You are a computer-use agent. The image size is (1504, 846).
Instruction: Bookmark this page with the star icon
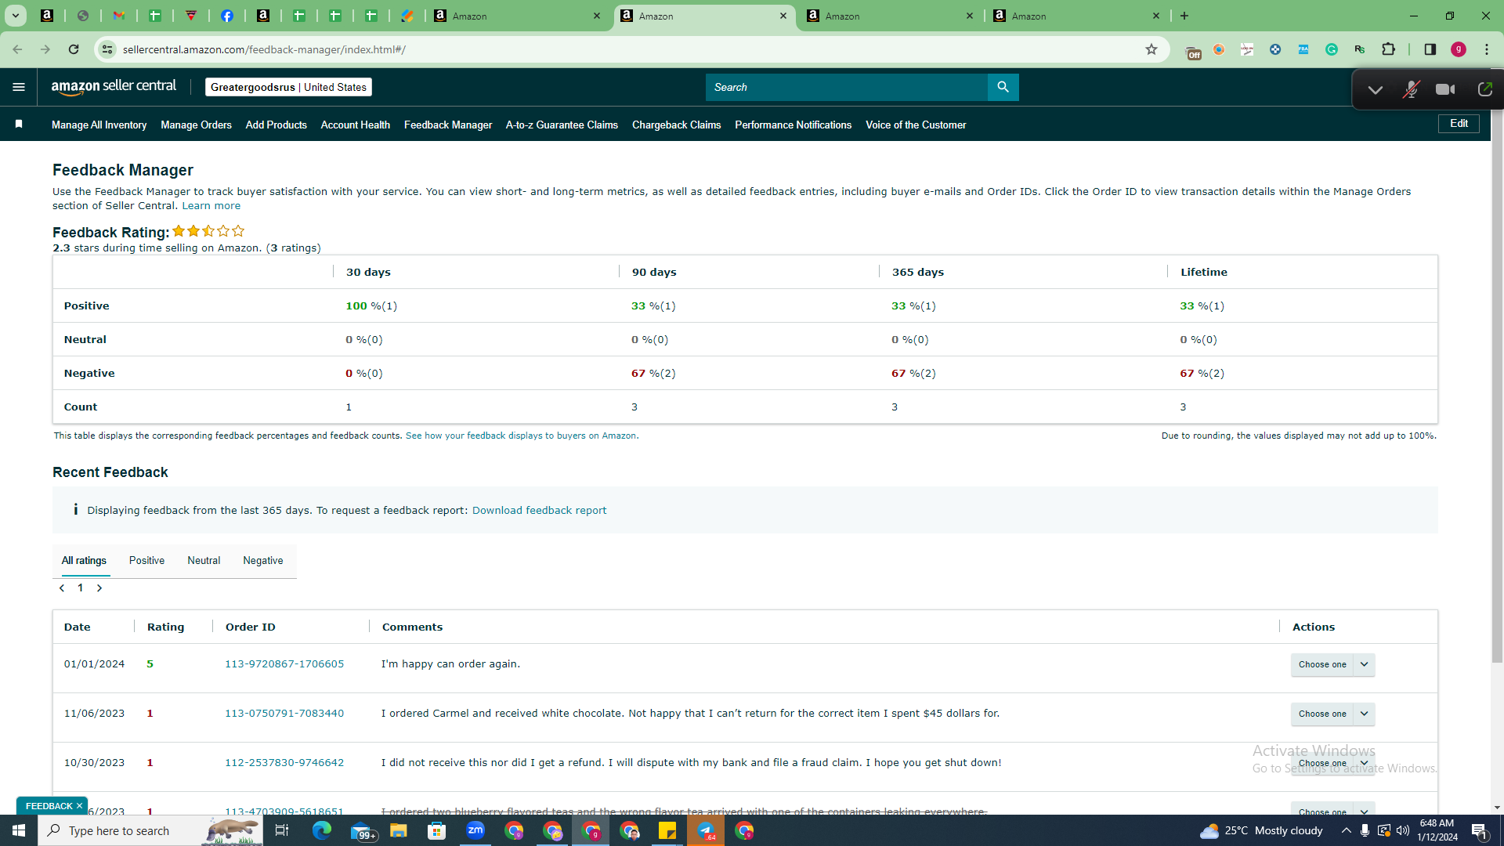point(1151,49)
